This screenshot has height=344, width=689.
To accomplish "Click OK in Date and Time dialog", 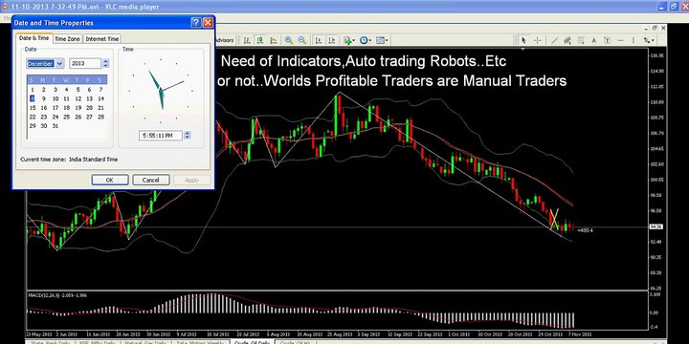I will tap(110, 180).
